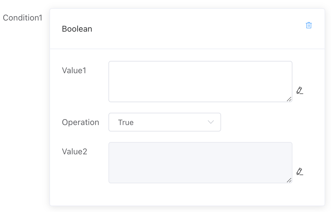Click the resize grip of Value2 textarea
The height and width of the screenshot is (212, 331).
(289, 180)
